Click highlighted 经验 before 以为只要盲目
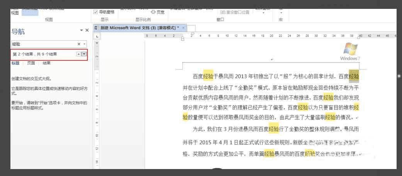The width and height of the screenshot is (402, 176). [x=303, y=107]
